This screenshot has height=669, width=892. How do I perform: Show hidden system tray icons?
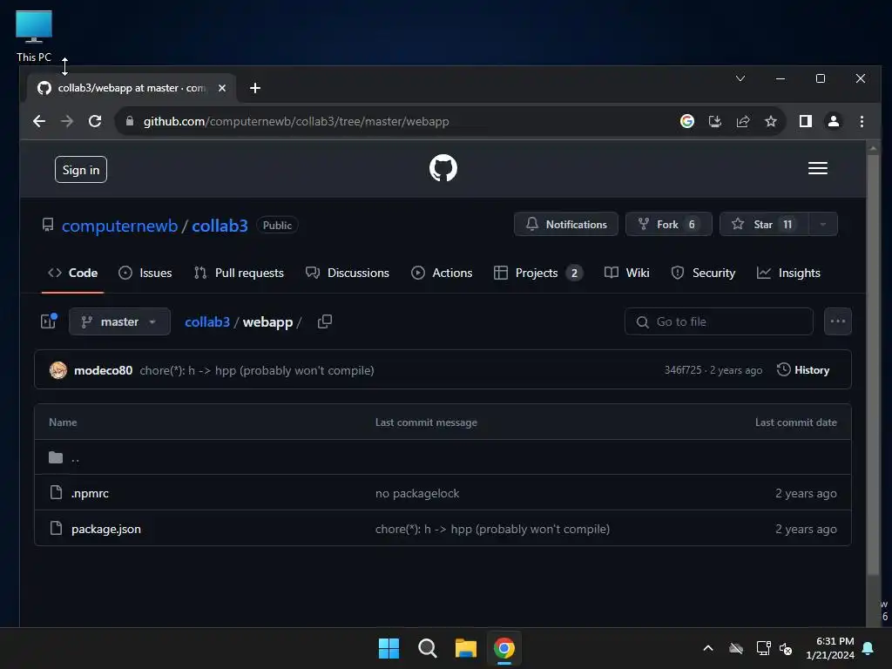coord(707,648)
